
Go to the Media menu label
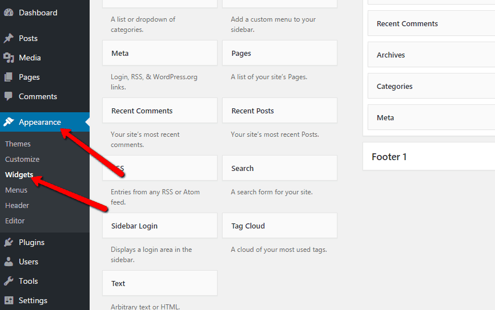(x=30, y=58)
